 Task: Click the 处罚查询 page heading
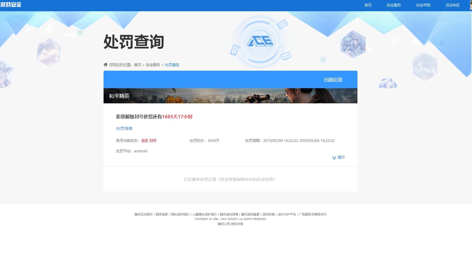coord(134,42)
